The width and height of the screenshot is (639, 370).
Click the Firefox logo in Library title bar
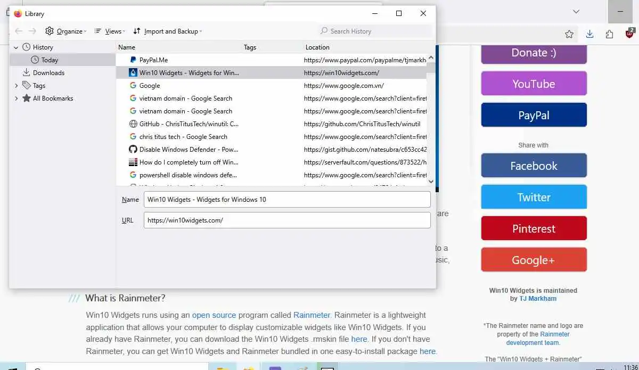(x=18, y=13)
